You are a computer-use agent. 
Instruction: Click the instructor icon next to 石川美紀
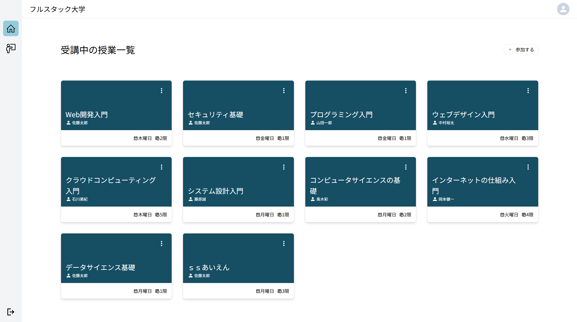coord(68,199)
